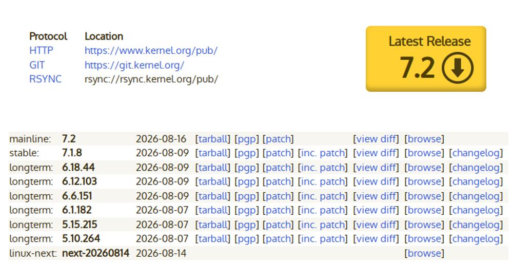Open changelog for longterm 6.18.44

click(x=476, y=167)
